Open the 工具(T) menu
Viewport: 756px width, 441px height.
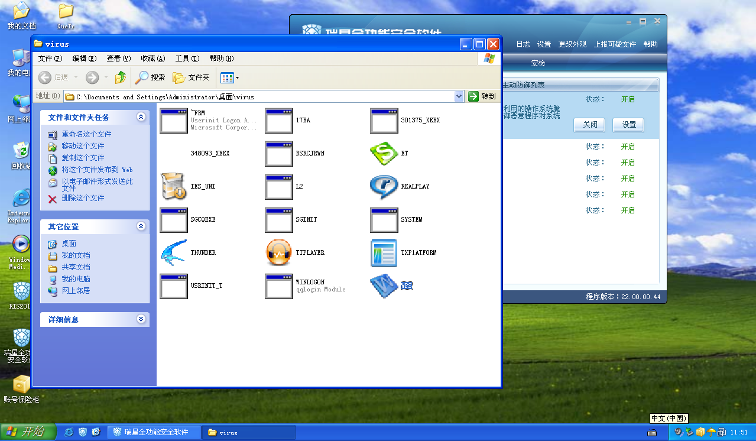[x=187, y=59]
